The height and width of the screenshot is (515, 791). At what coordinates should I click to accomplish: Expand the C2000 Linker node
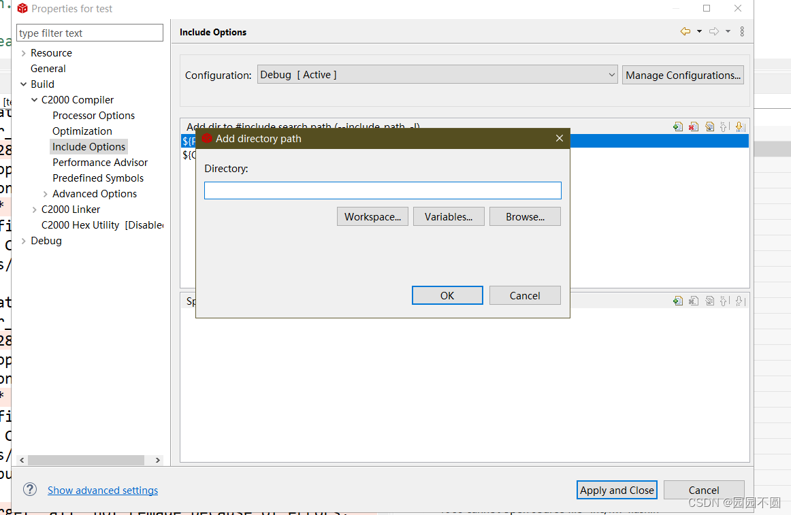click(34, 209)
